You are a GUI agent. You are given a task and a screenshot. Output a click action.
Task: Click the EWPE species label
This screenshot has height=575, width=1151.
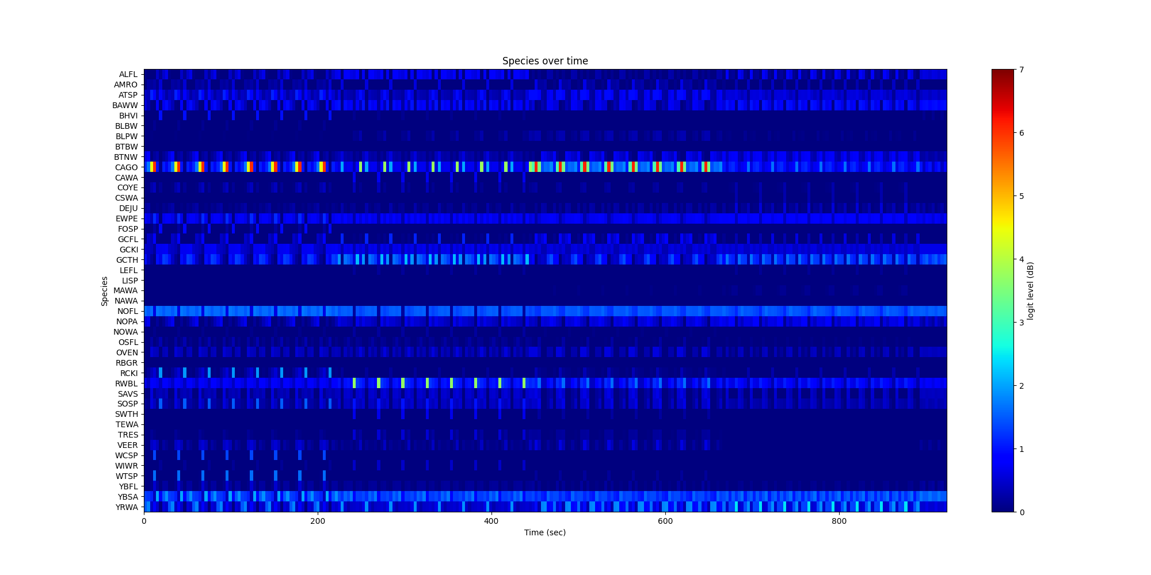(x=127, y=219)
